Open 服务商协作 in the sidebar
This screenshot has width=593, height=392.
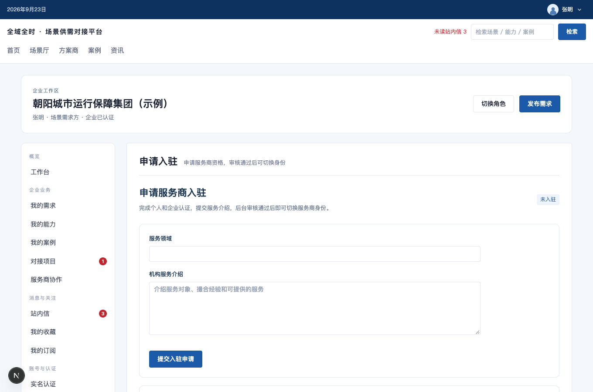click(x=68, y=280)
